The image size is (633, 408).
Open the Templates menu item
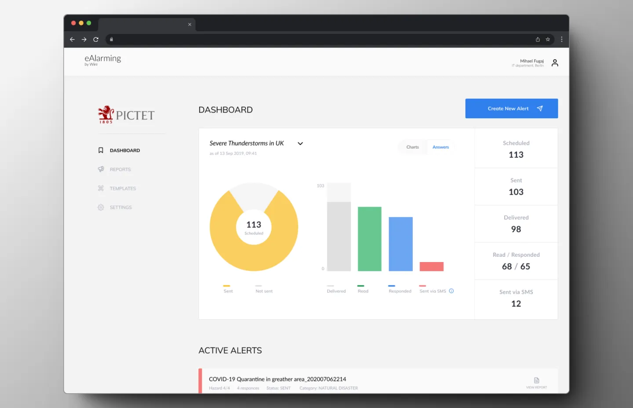pyautogui.click(x=123, y=188)
